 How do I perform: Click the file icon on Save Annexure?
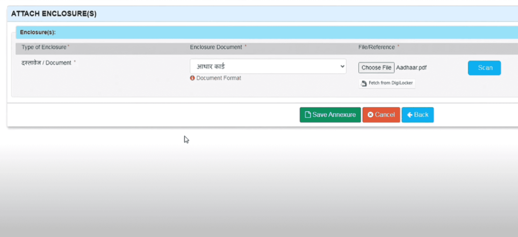(x=307, y=115)
